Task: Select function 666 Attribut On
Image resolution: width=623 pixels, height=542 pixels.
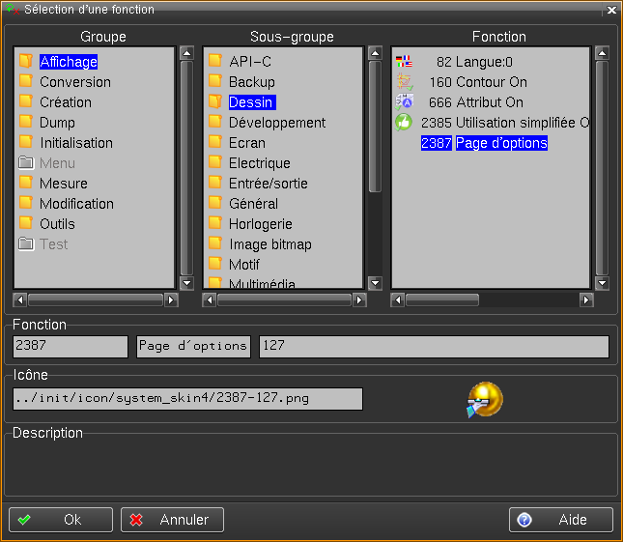Action: pos(476,102)
